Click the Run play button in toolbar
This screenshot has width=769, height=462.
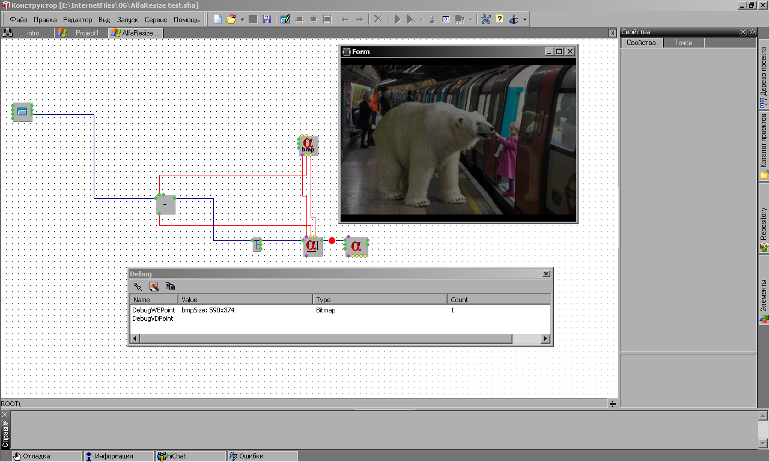point(397,19)
